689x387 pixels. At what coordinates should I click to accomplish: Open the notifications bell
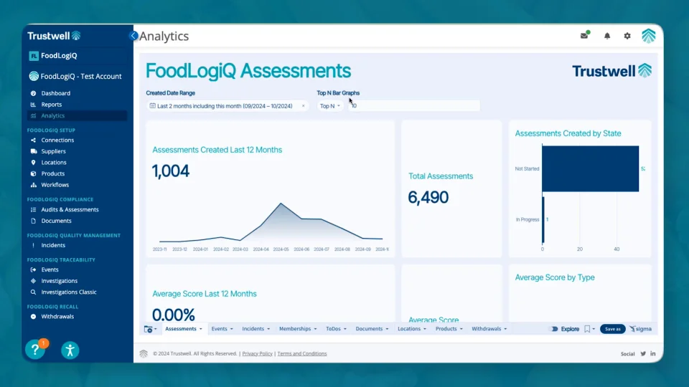click(607, 36)
